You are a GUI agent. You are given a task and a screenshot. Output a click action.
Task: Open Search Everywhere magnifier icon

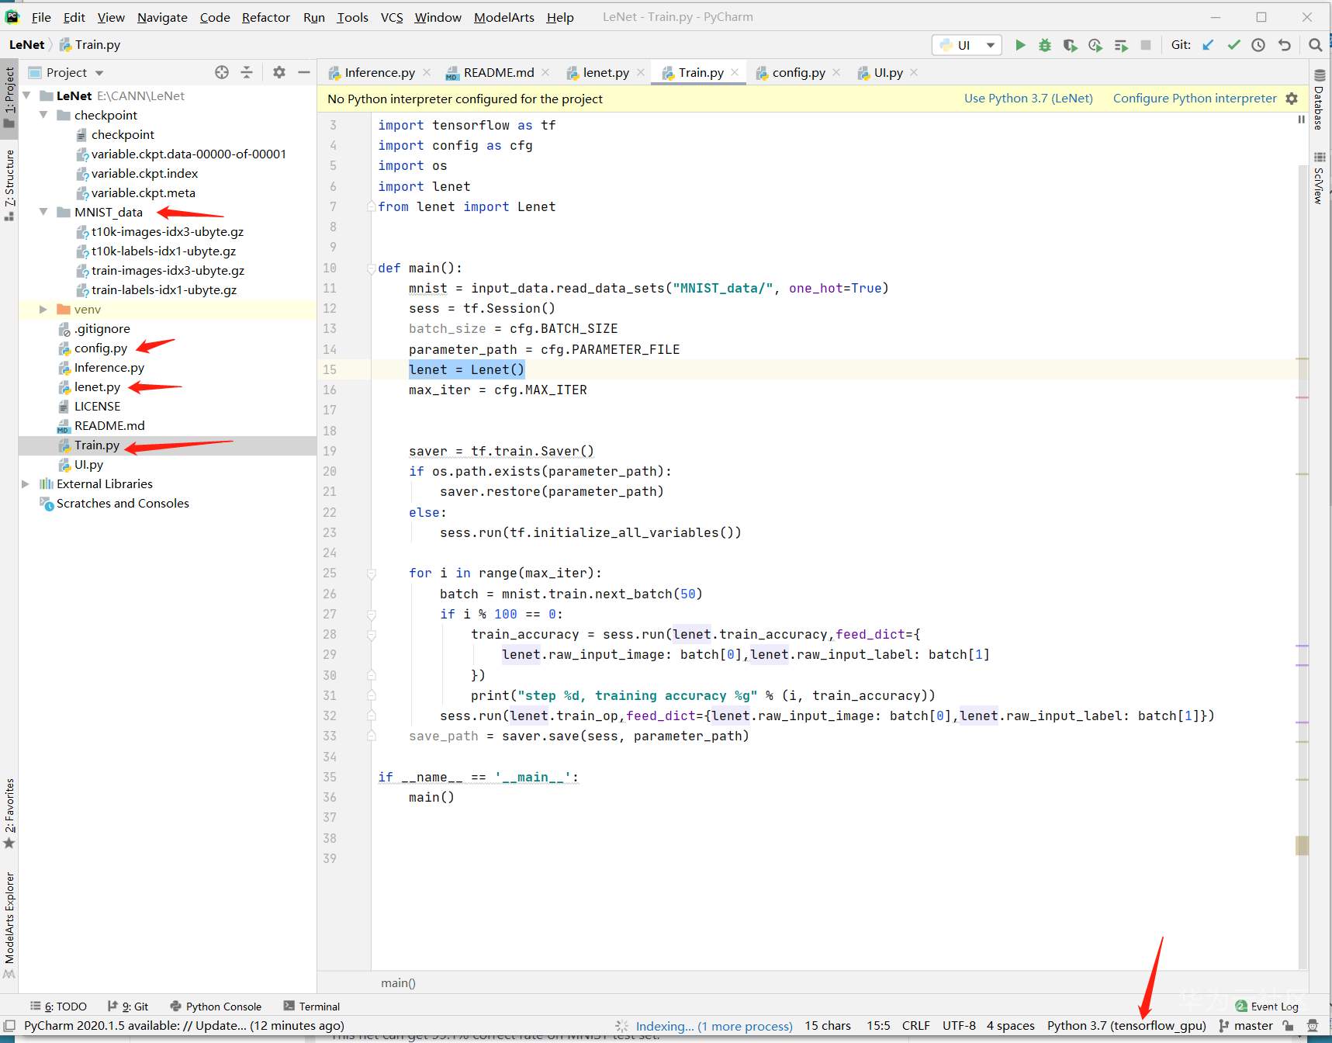point(1315,45)
